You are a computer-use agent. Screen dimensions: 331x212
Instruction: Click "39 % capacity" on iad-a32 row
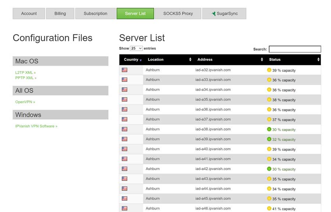coord(284,70)
